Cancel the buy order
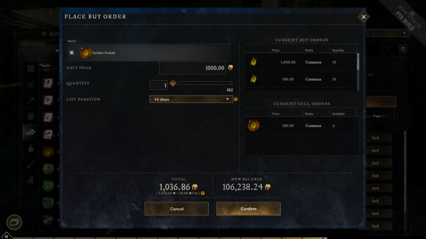Screen dimensions: 426x239 [177, 209]
